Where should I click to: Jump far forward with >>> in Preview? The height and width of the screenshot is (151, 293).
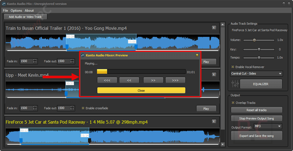coord(175,80)
